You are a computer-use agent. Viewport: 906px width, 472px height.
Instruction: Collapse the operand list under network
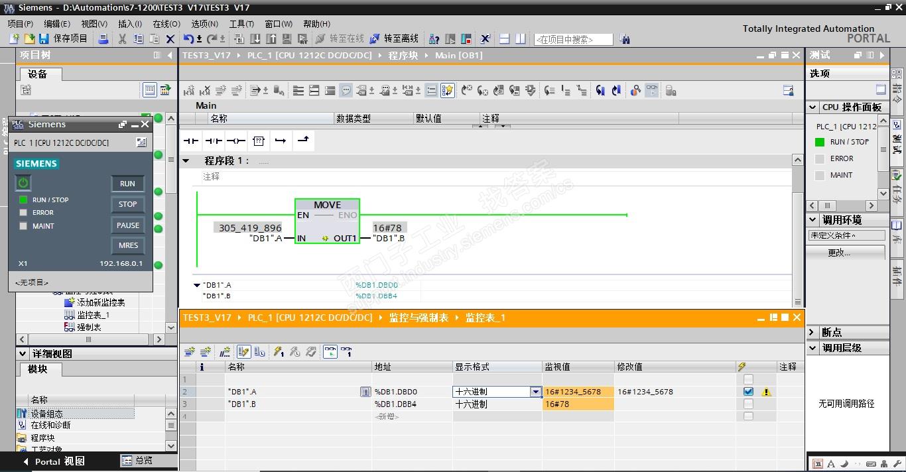tap(197, 285)
